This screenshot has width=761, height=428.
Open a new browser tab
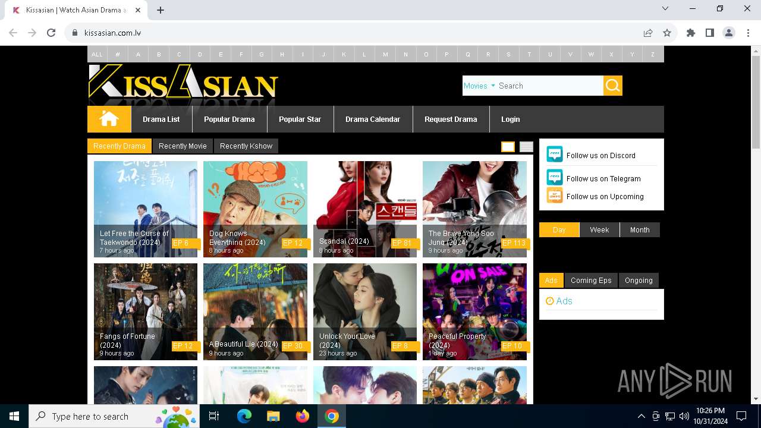click(161, 10)
